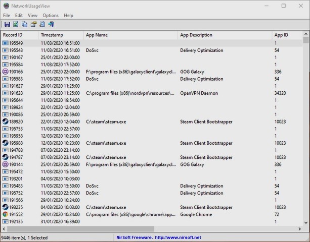Screen dimensions: 310x242
Task: Click the Google Chrome description cell
Action: [x=196, y=214]
